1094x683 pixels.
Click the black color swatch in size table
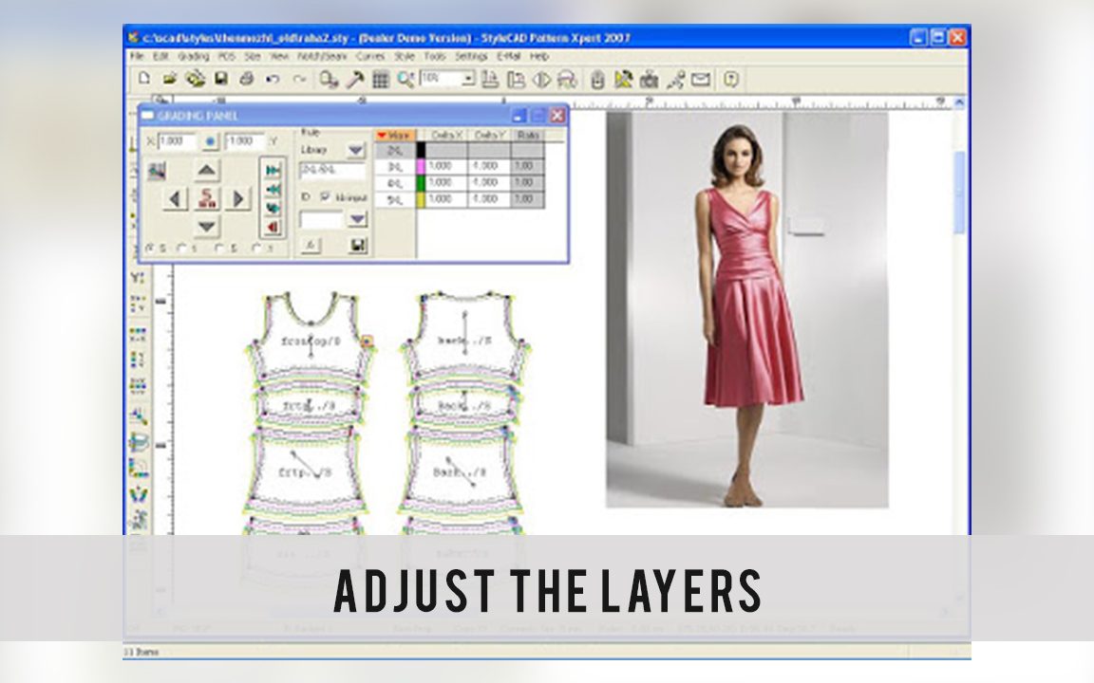click(421, 150)
